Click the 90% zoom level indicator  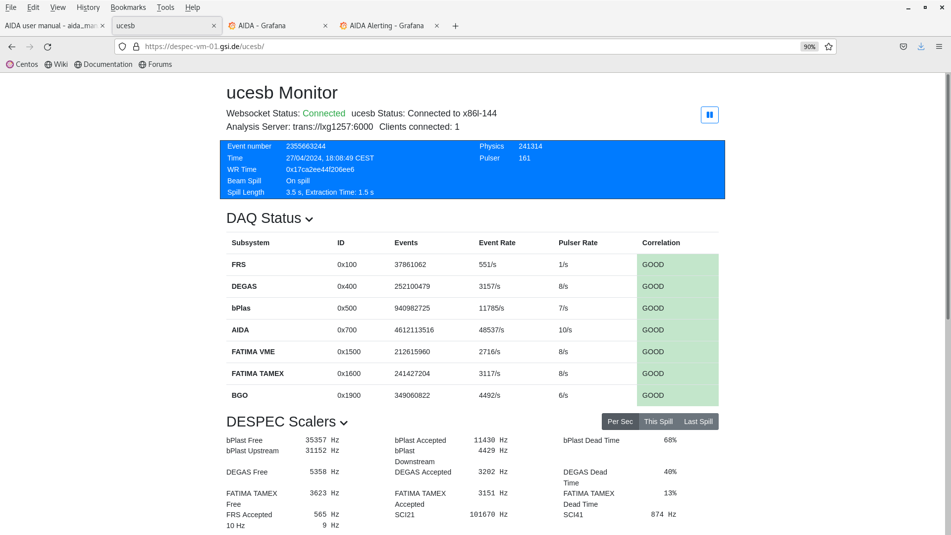tap(809, 47)
